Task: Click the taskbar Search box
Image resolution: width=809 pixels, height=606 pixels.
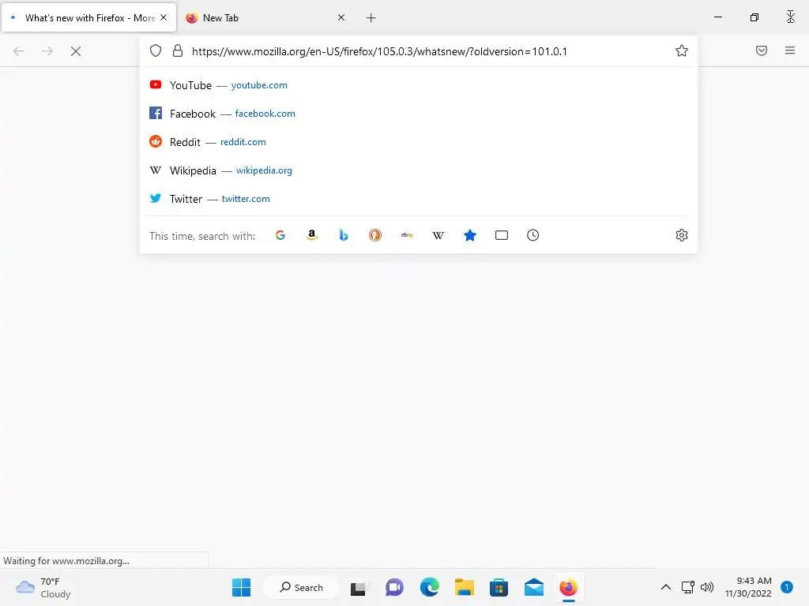Action: pos(301,587)
